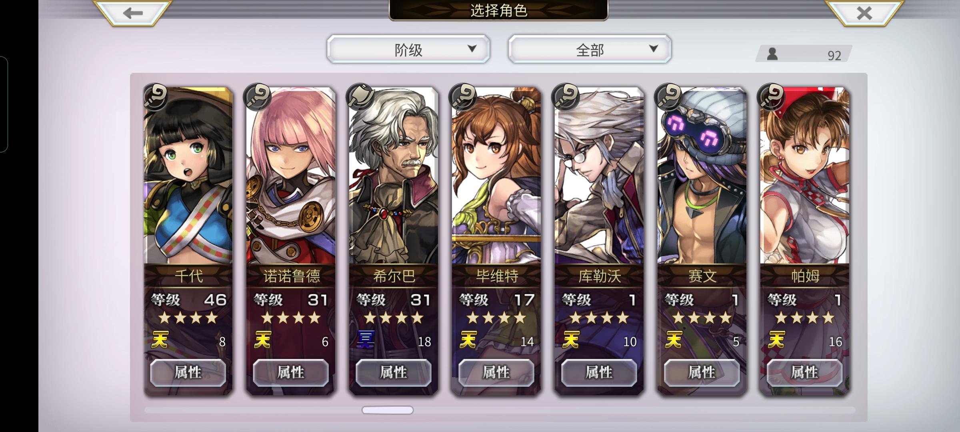Open the 阶级 sort dropdown

click(408, 50)
